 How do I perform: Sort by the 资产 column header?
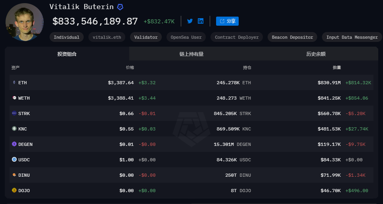(15, 68)
